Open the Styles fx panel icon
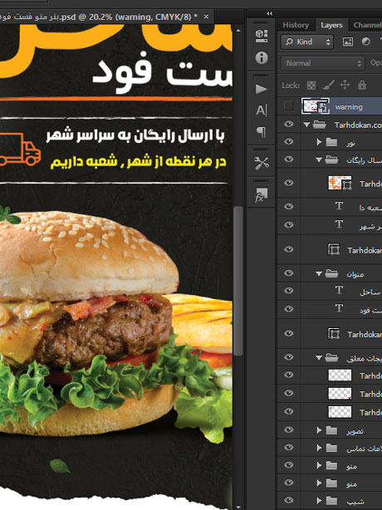 (x=262, y=194)
